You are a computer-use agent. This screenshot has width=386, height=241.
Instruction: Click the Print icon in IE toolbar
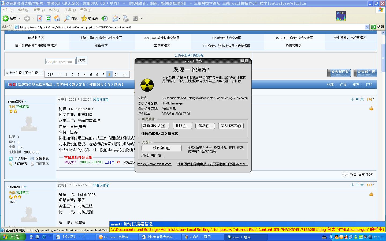[x=126, y=18]
